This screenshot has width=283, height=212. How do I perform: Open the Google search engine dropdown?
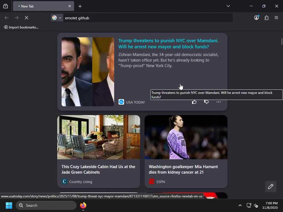pos(57,18)
